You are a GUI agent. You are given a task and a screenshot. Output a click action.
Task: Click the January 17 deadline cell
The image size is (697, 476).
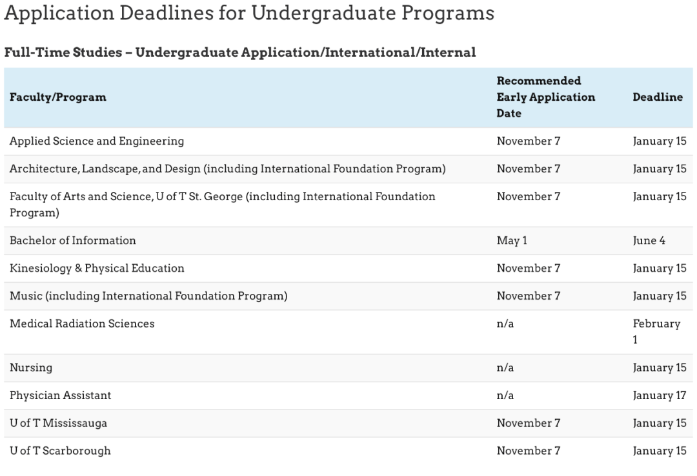(659, 396)
